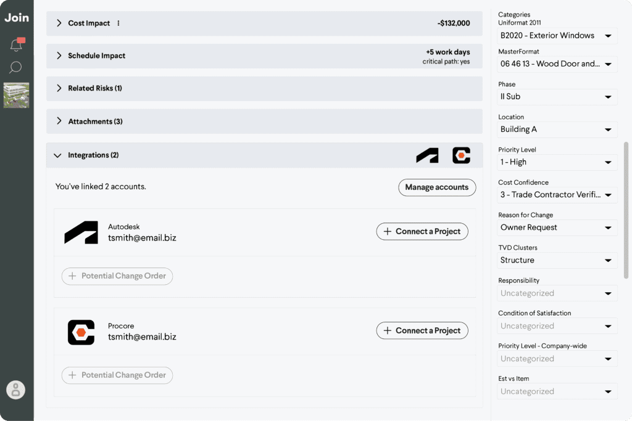
Task: Open the Uniformat 2011 category dropdown
Action: pyautogui.click(x=557, y=35)
